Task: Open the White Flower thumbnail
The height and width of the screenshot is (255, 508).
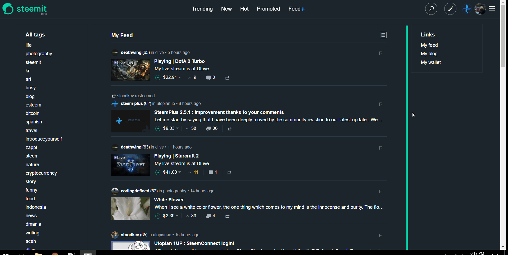Action: pyautogui.click(x=131, y=208)
